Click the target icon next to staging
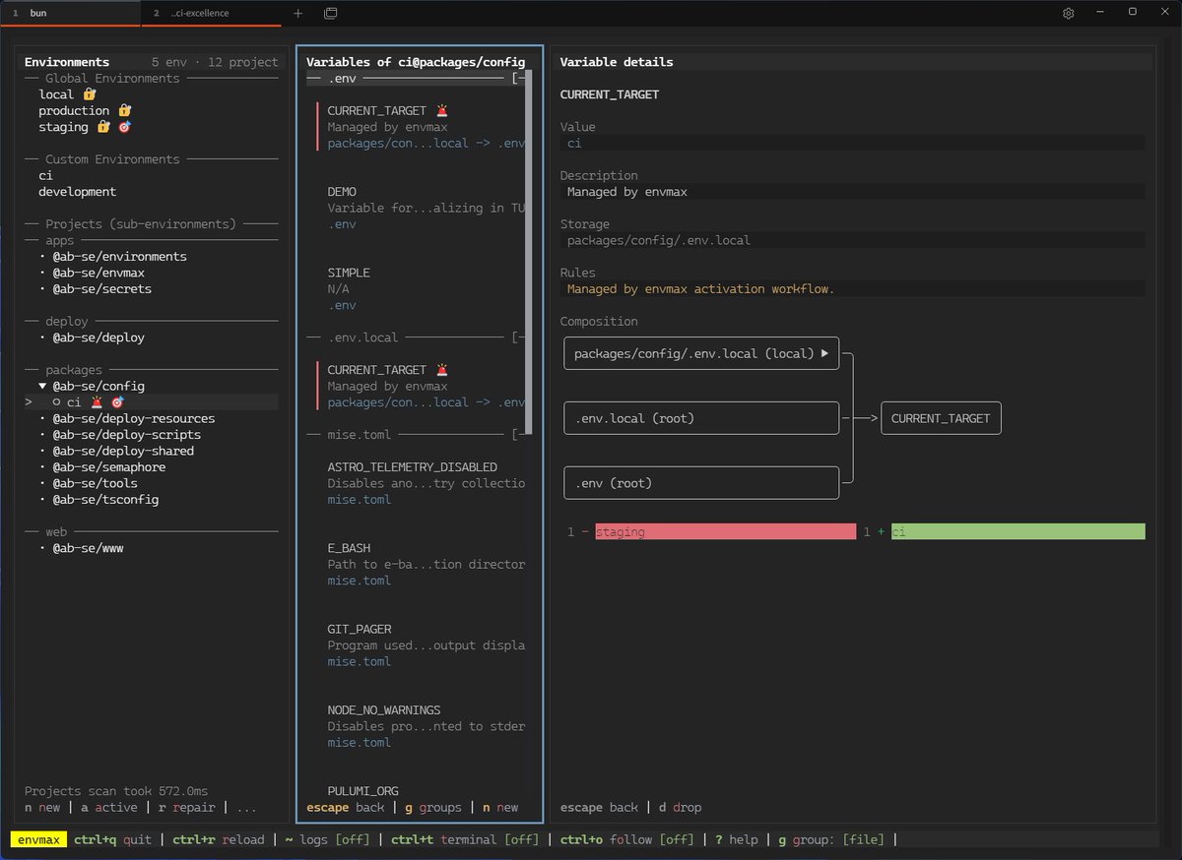The image size is (1182, 860). 124,127
